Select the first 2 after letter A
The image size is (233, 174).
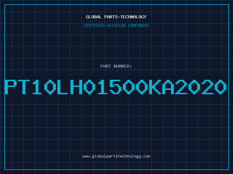pos(181,87)
